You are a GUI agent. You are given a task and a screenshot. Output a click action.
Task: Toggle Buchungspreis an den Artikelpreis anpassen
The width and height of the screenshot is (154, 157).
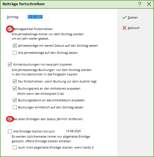coord(15,88)
